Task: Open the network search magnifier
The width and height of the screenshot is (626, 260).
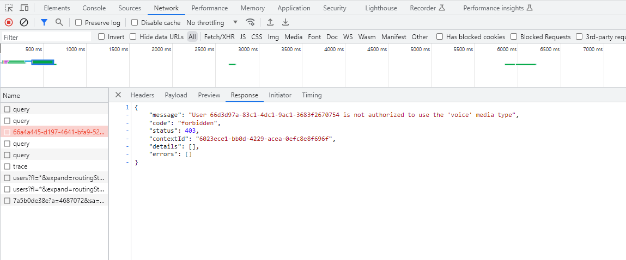Action: (59, 22)
